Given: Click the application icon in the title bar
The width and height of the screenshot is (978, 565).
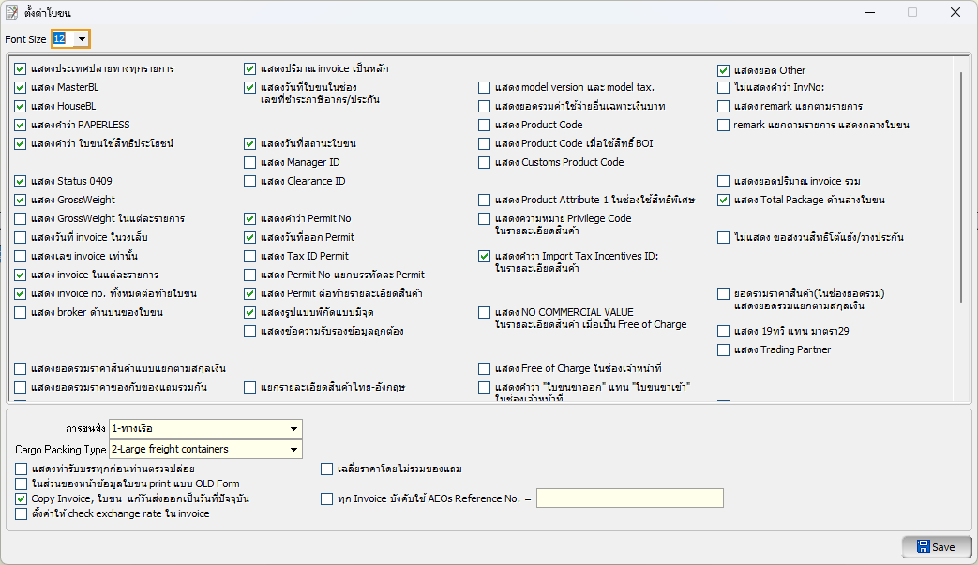Looking at the screenshot, I should click(x=12, y=13).
